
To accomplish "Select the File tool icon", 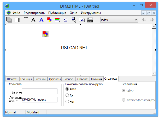I will coord(82,20).
